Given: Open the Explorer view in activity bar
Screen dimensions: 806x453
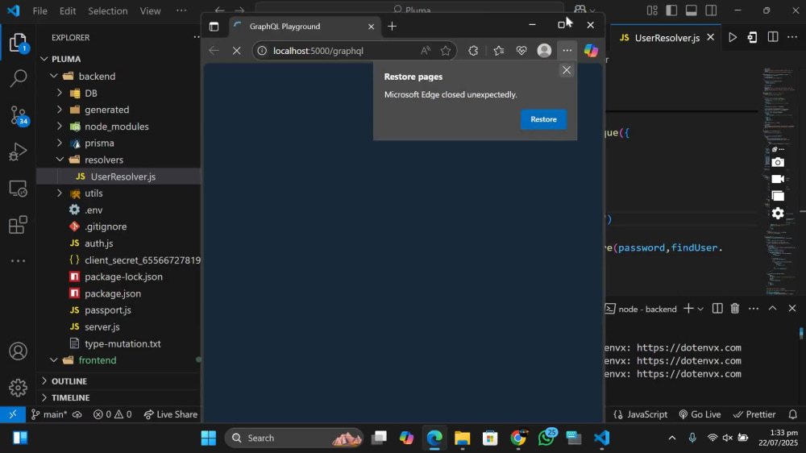Looking at the screenshot, I should tap(18, 43).
